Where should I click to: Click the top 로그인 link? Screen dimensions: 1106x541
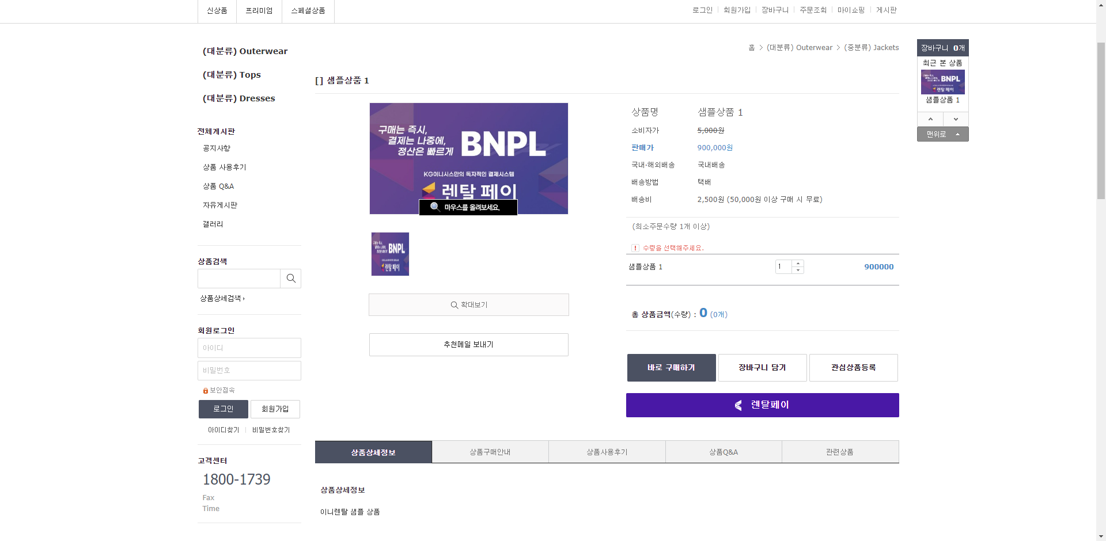[702, 10]
